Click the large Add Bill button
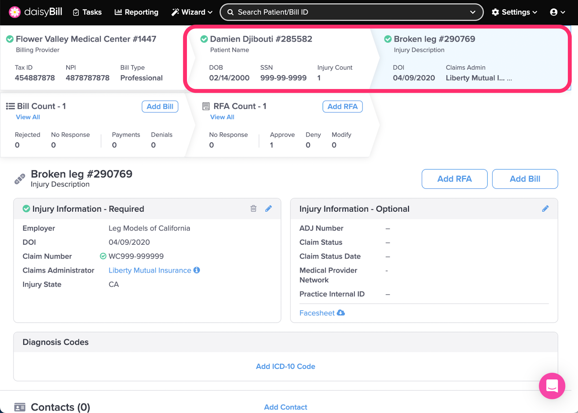The width and height of the screenshot is (578, 413). 525,179
